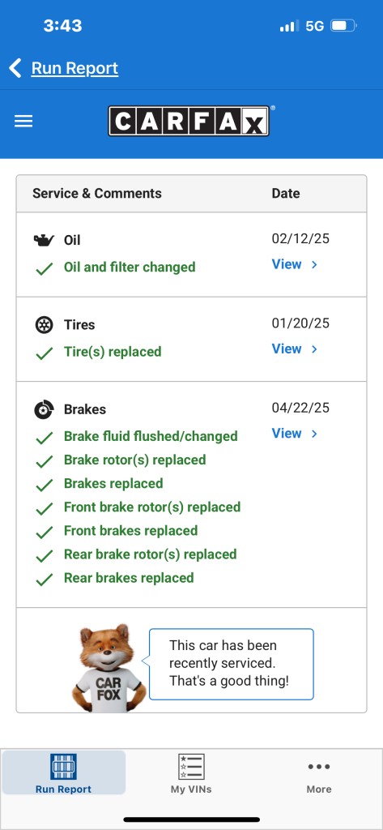Tap the back arrow beside Run Report
This screenshot has width=383, height=830.
click(x=15, y=68)
